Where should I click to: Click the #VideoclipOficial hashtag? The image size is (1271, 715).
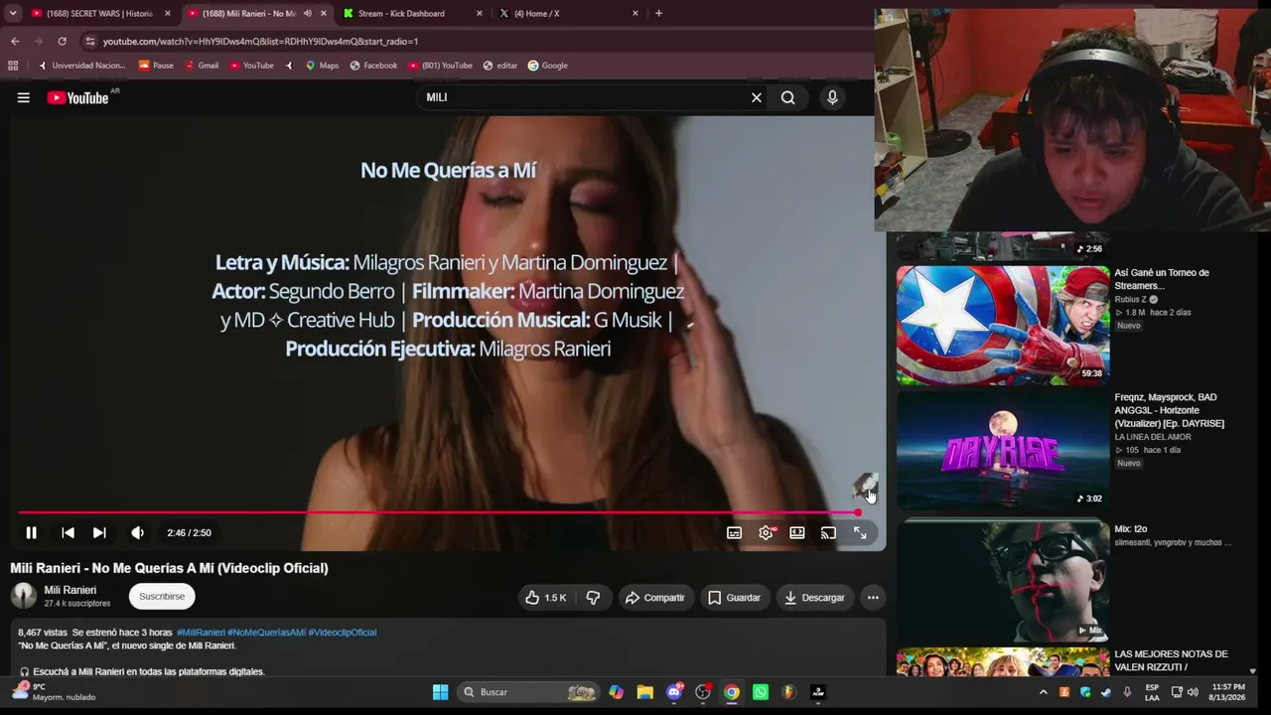(x=343, y=633)
